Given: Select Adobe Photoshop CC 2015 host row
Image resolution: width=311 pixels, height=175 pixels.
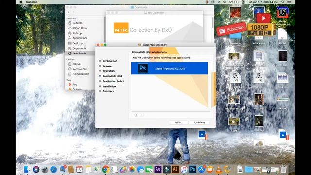Looking at the screenshot, I should tap(170, 68).
